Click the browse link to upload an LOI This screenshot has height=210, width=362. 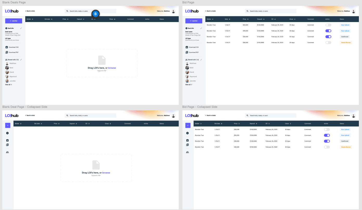click(112, 68)
